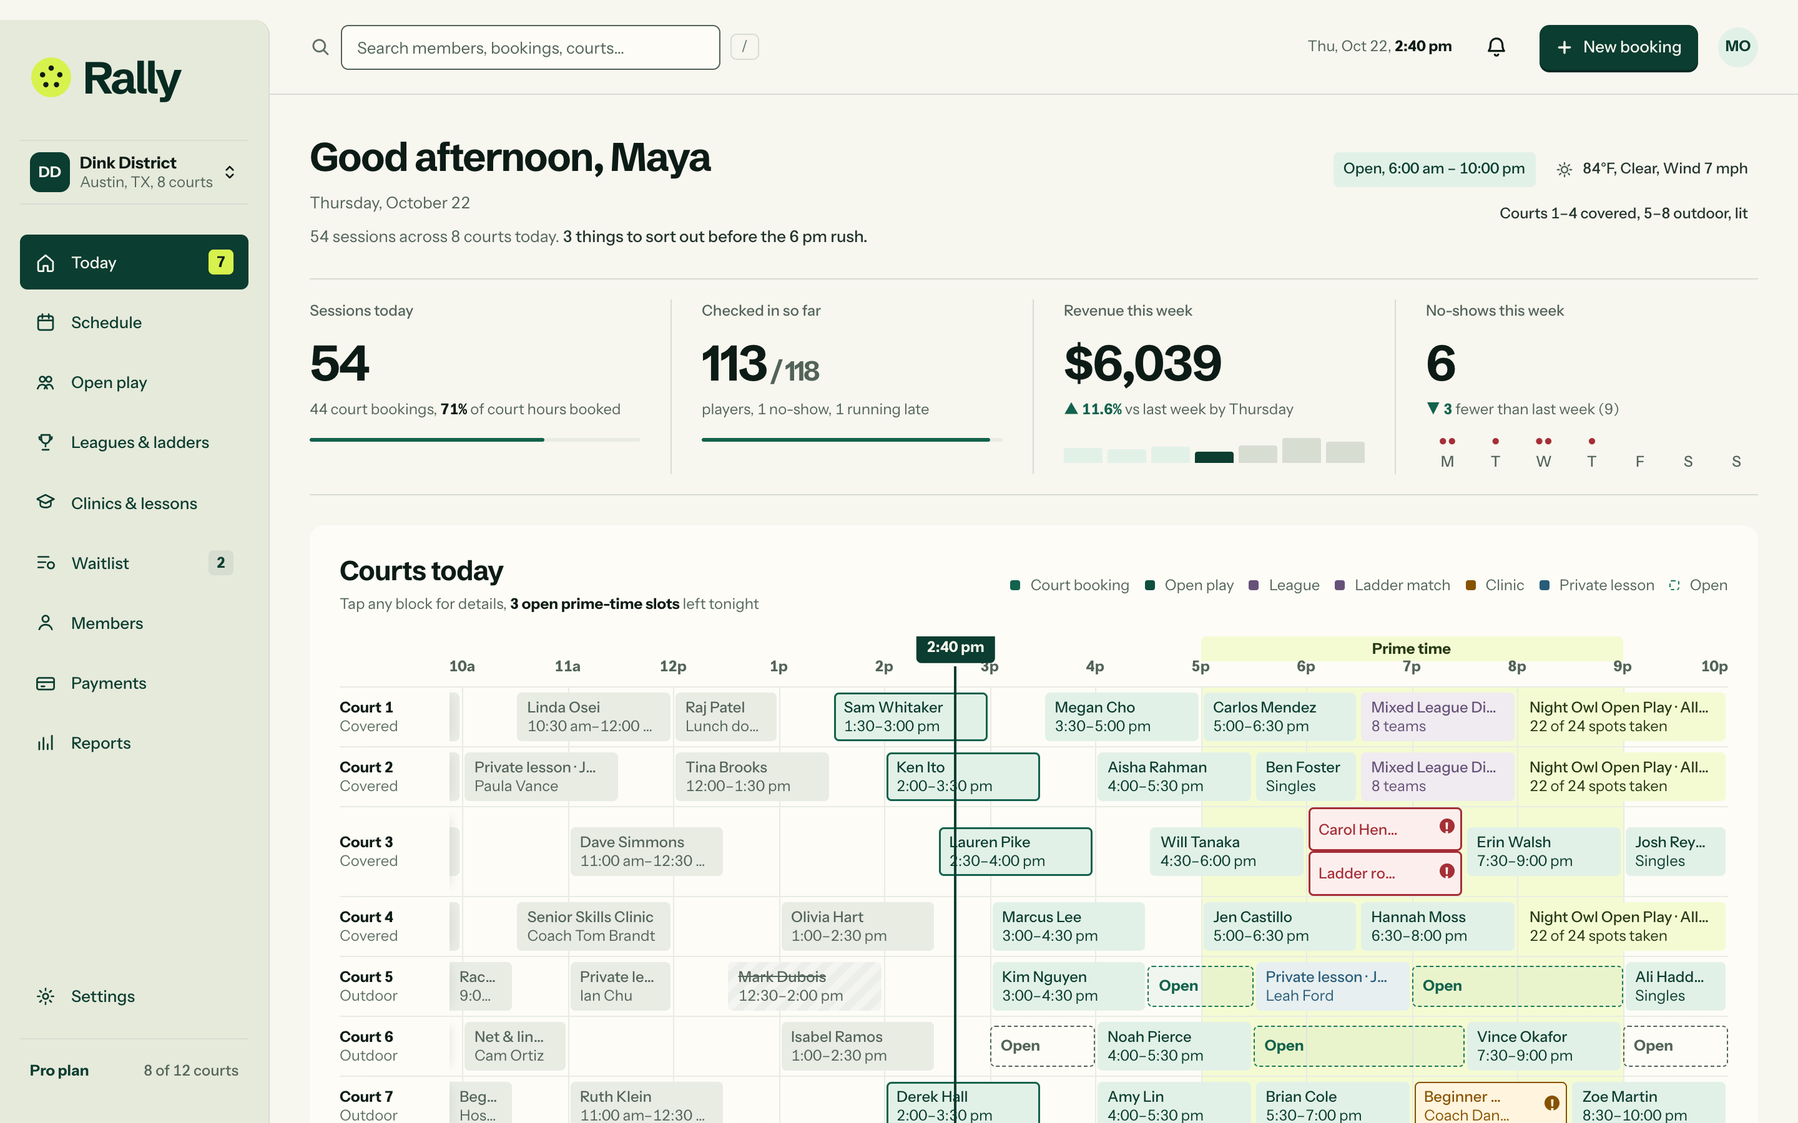Open the notifications bell
The width and height of the screenshot is (1798, 1123).
[x=1496, y=47]
